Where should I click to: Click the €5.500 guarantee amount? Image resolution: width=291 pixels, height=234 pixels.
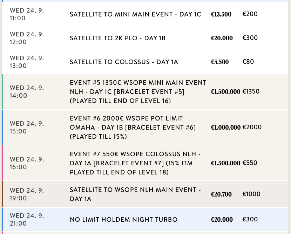[x=219, y=62]
